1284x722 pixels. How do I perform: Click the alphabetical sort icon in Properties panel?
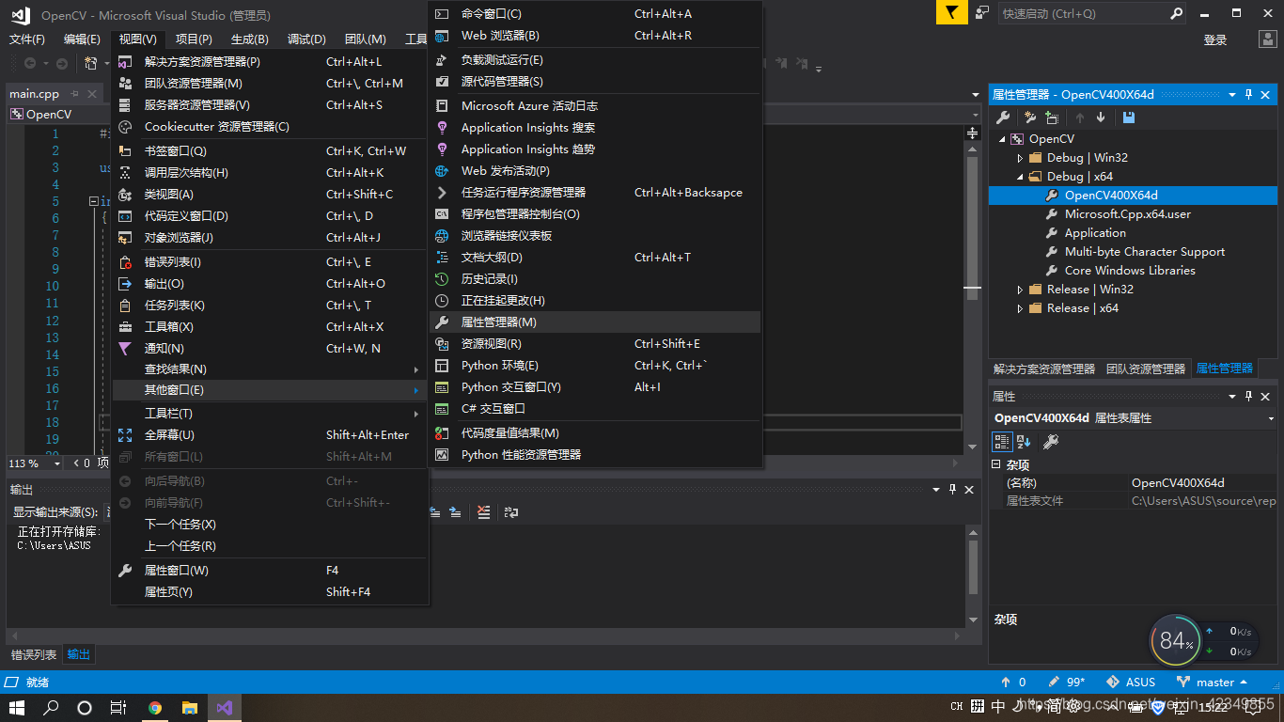click(x=1024, y=441)
